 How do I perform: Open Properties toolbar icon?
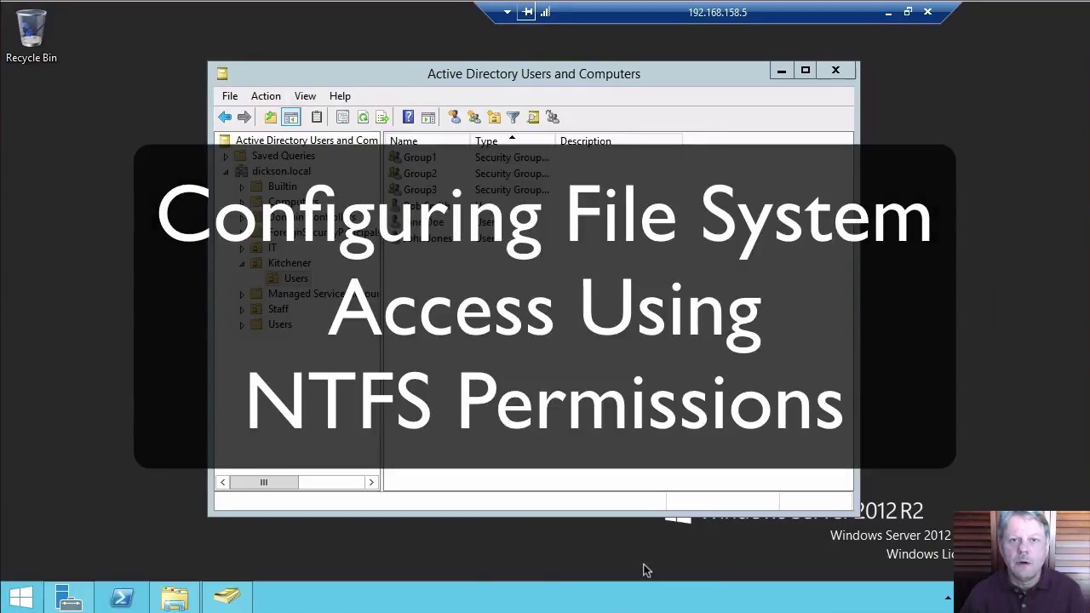(342, 117)
